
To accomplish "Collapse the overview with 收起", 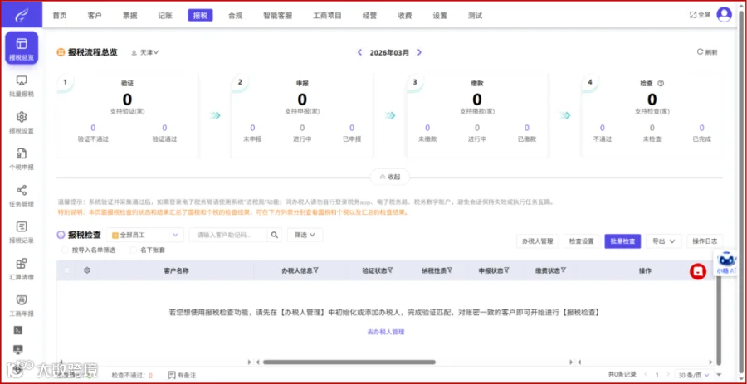I will (x=390, y=177).
